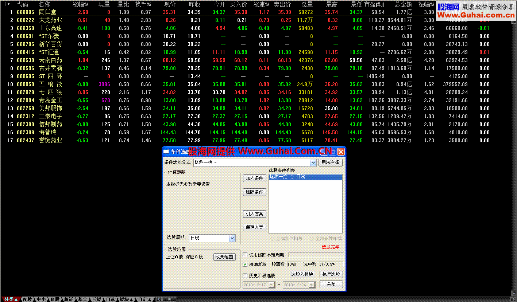Enable 历史阶段选股 checkbox

pyautogui.click(x=245, y=275)
